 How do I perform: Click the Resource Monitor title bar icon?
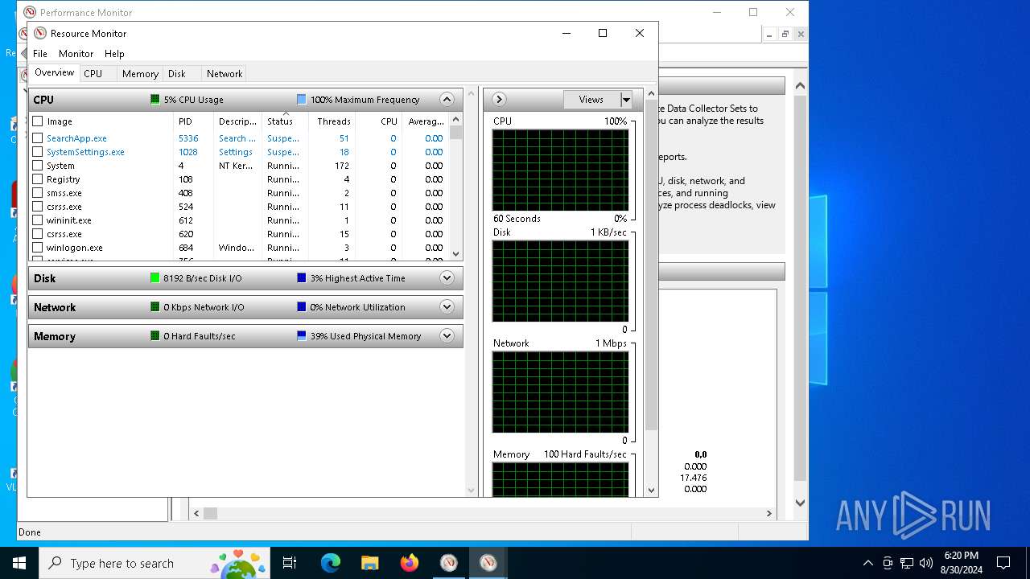click(x=40, y=34)
